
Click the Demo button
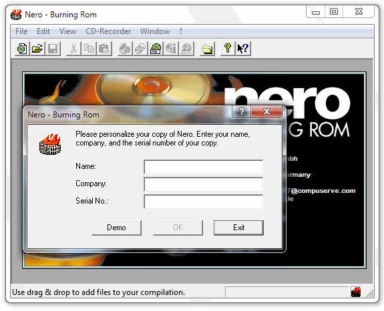pyautogui.click(x=117, y=228)
